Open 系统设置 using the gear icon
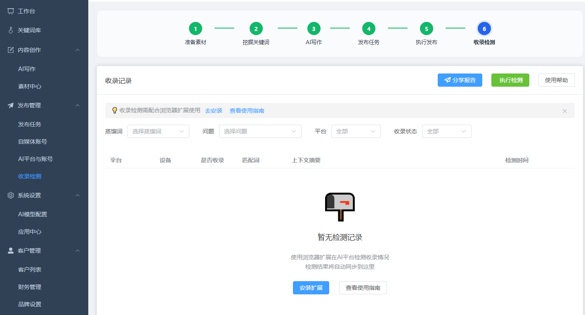The height and width of the screenshot is (315, 585). pos(10,195)
